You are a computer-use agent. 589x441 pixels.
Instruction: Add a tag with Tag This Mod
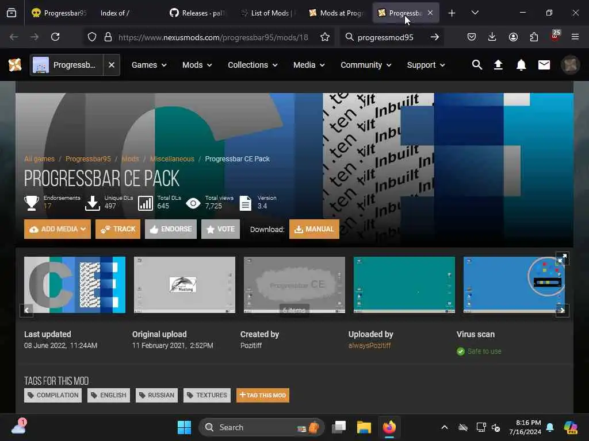coord(262,395)
